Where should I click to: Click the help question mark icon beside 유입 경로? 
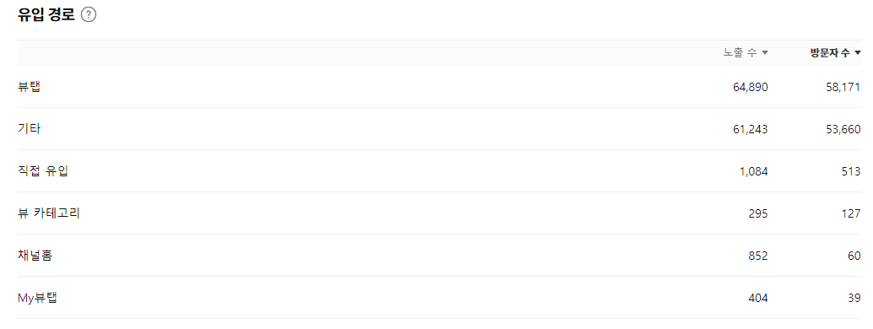(x=89, y=15)
